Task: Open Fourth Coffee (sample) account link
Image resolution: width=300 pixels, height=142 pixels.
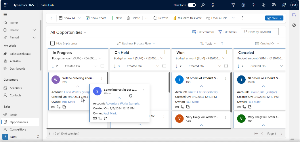Action: click(x=202, y=92)
